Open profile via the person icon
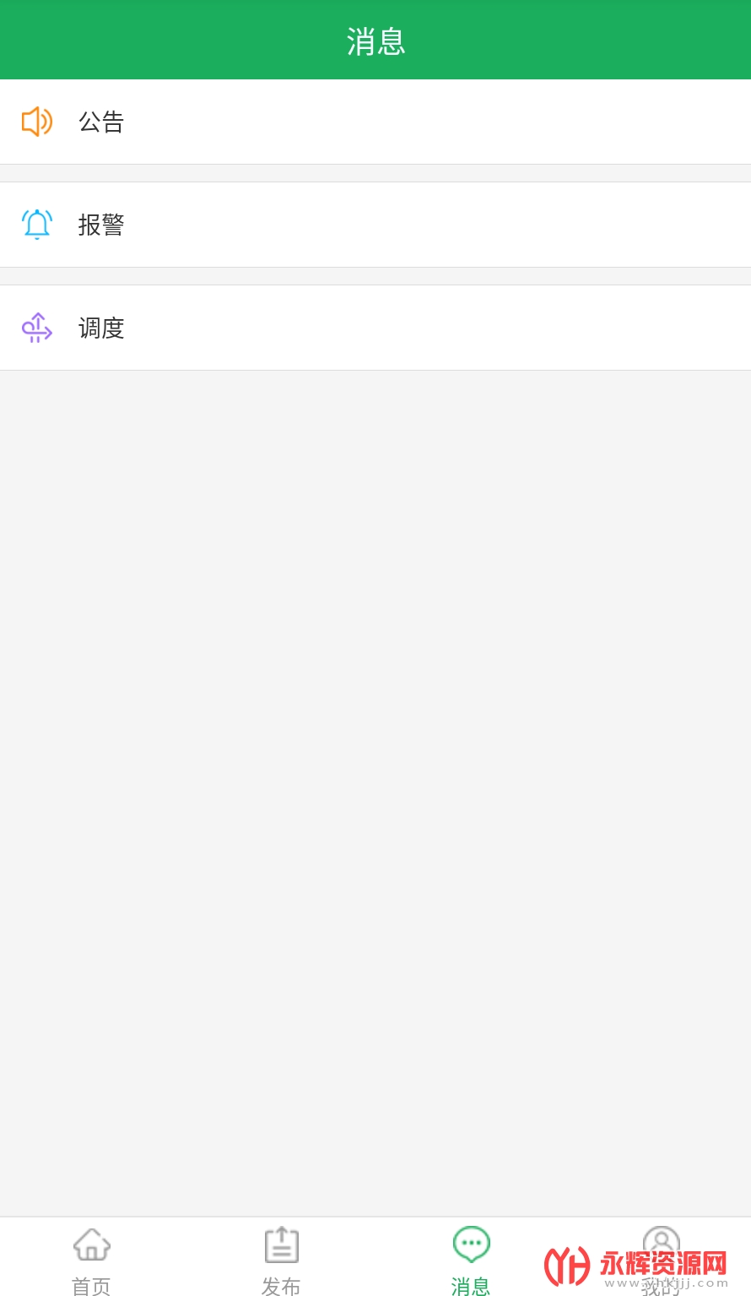The width and height of the screenshot is (751, 1296). pyautogui.click(x=661, y=1243)
